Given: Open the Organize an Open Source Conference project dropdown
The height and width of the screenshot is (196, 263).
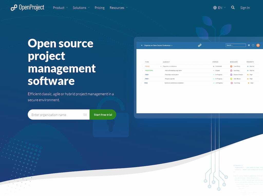Looking at the screenshot, I should 158,45.
